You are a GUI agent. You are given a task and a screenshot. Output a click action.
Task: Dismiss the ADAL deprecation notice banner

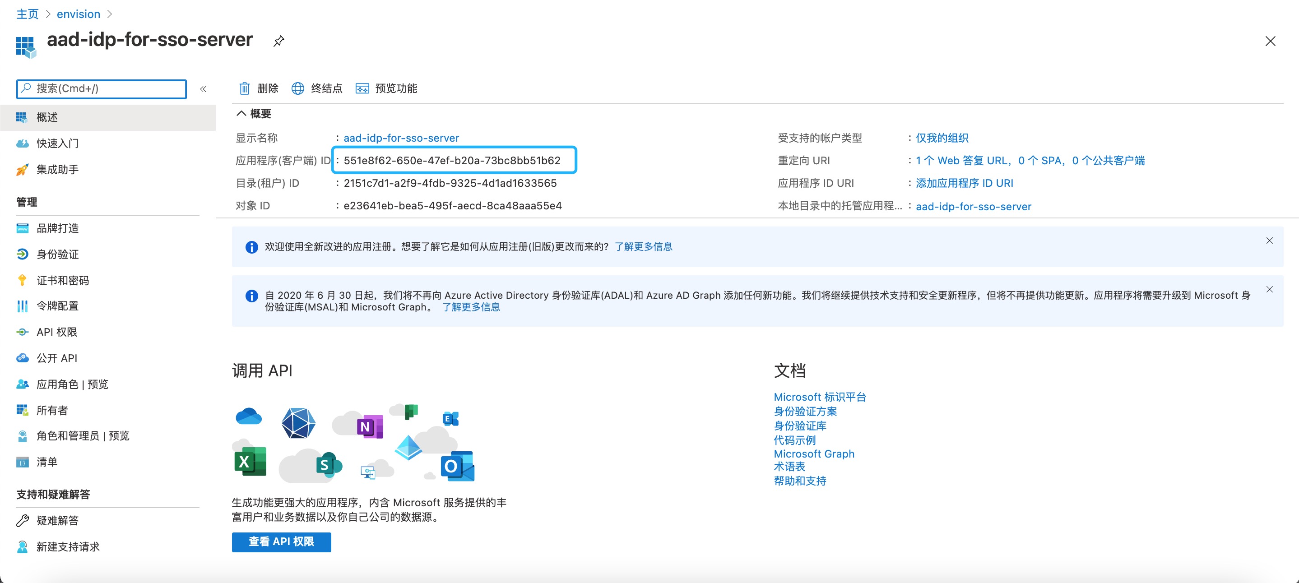(x=1270, y=290)
